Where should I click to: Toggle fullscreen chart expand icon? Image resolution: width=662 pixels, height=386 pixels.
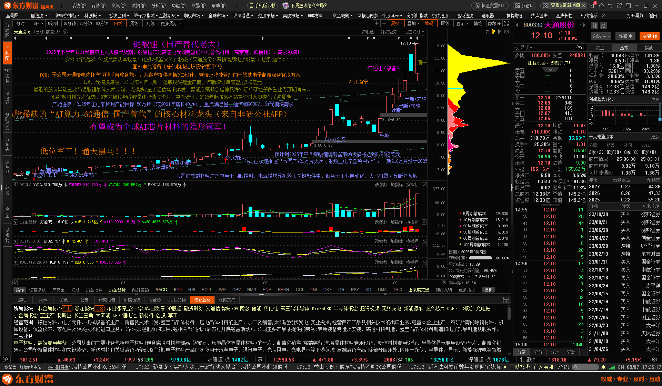pyautogui.click(x=506, y=23)
